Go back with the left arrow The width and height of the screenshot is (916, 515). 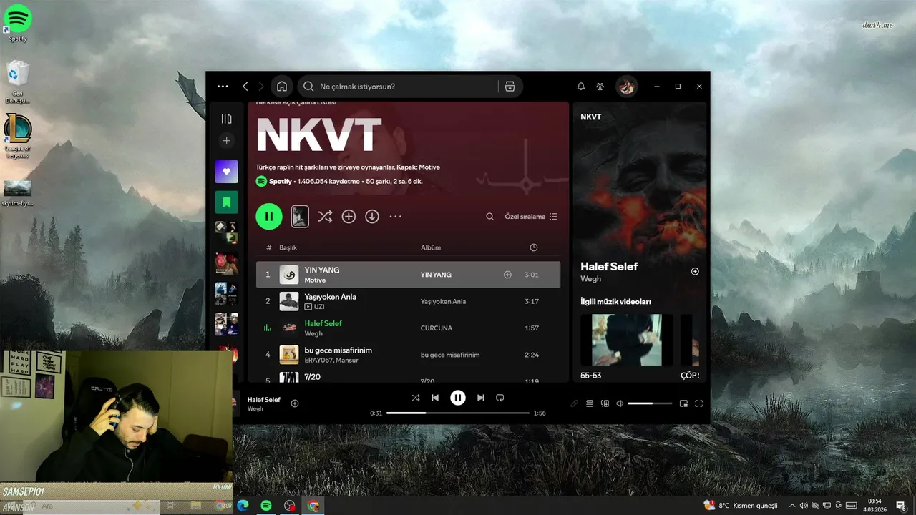pos(245,87)
